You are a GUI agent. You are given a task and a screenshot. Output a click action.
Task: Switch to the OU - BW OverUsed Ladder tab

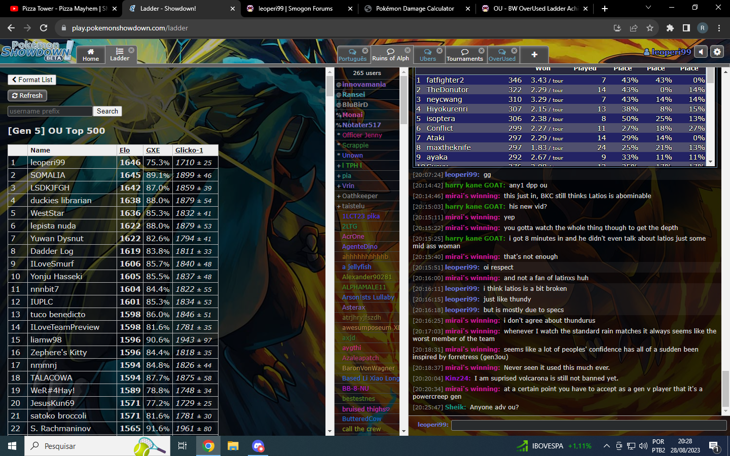(535, 8)
